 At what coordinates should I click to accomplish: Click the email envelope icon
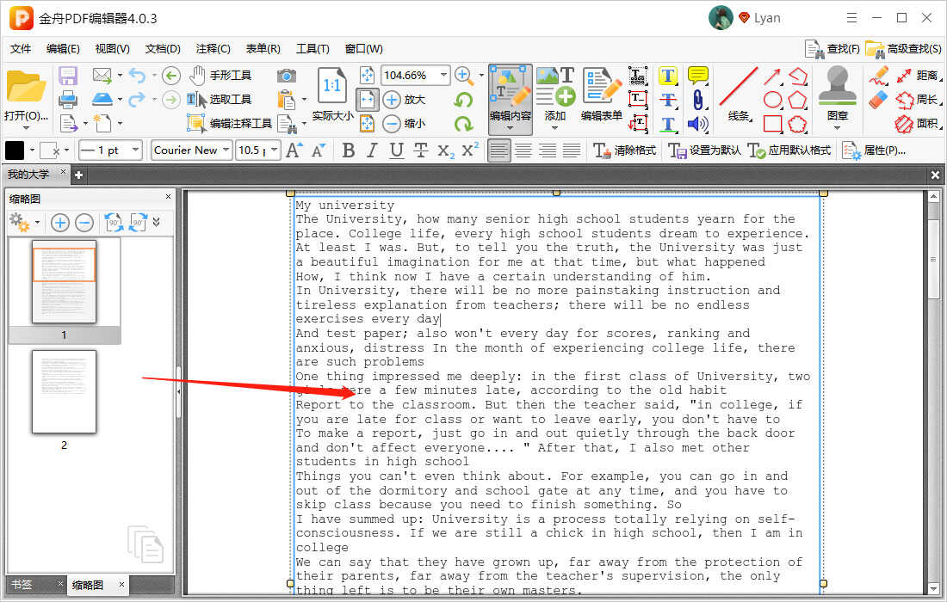click(x=102, y=76)
